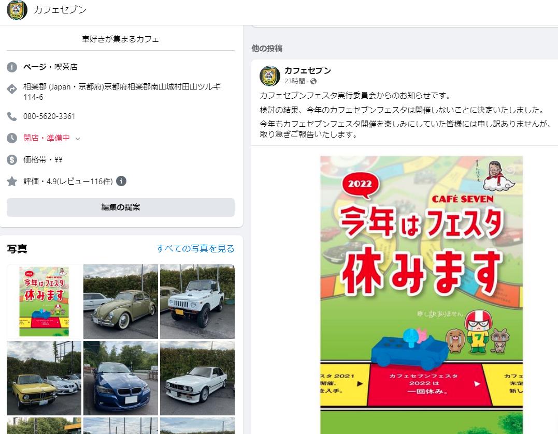Open the blue BMW sedan photo
Viewport: 558px width, 434px height.
coord(121,378)
